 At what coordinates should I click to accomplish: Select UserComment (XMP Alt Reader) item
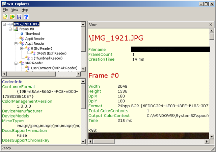pos(54,68)
